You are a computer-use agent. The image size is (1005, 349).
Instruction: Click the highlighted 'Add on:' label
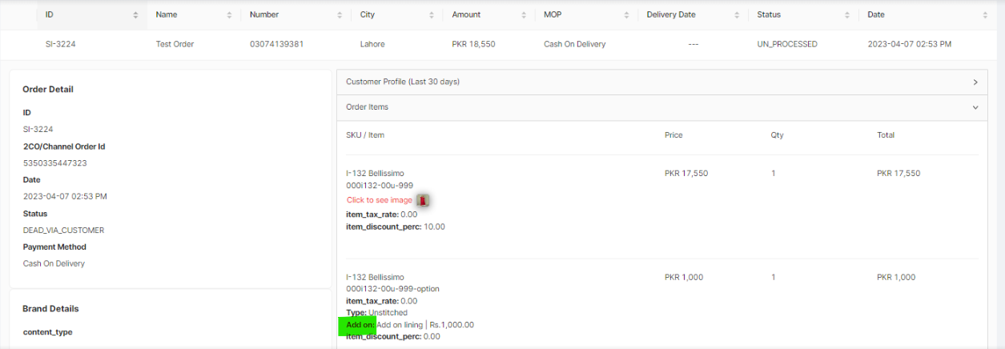coord(360,325)
